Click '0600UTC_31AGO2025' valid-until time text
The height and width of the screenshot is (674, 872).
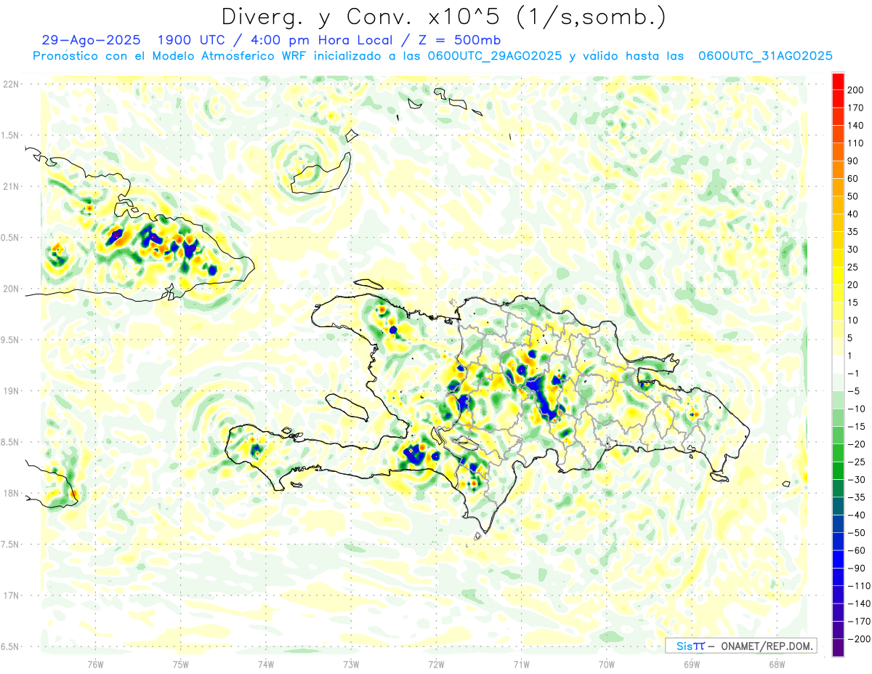point(765,56)
